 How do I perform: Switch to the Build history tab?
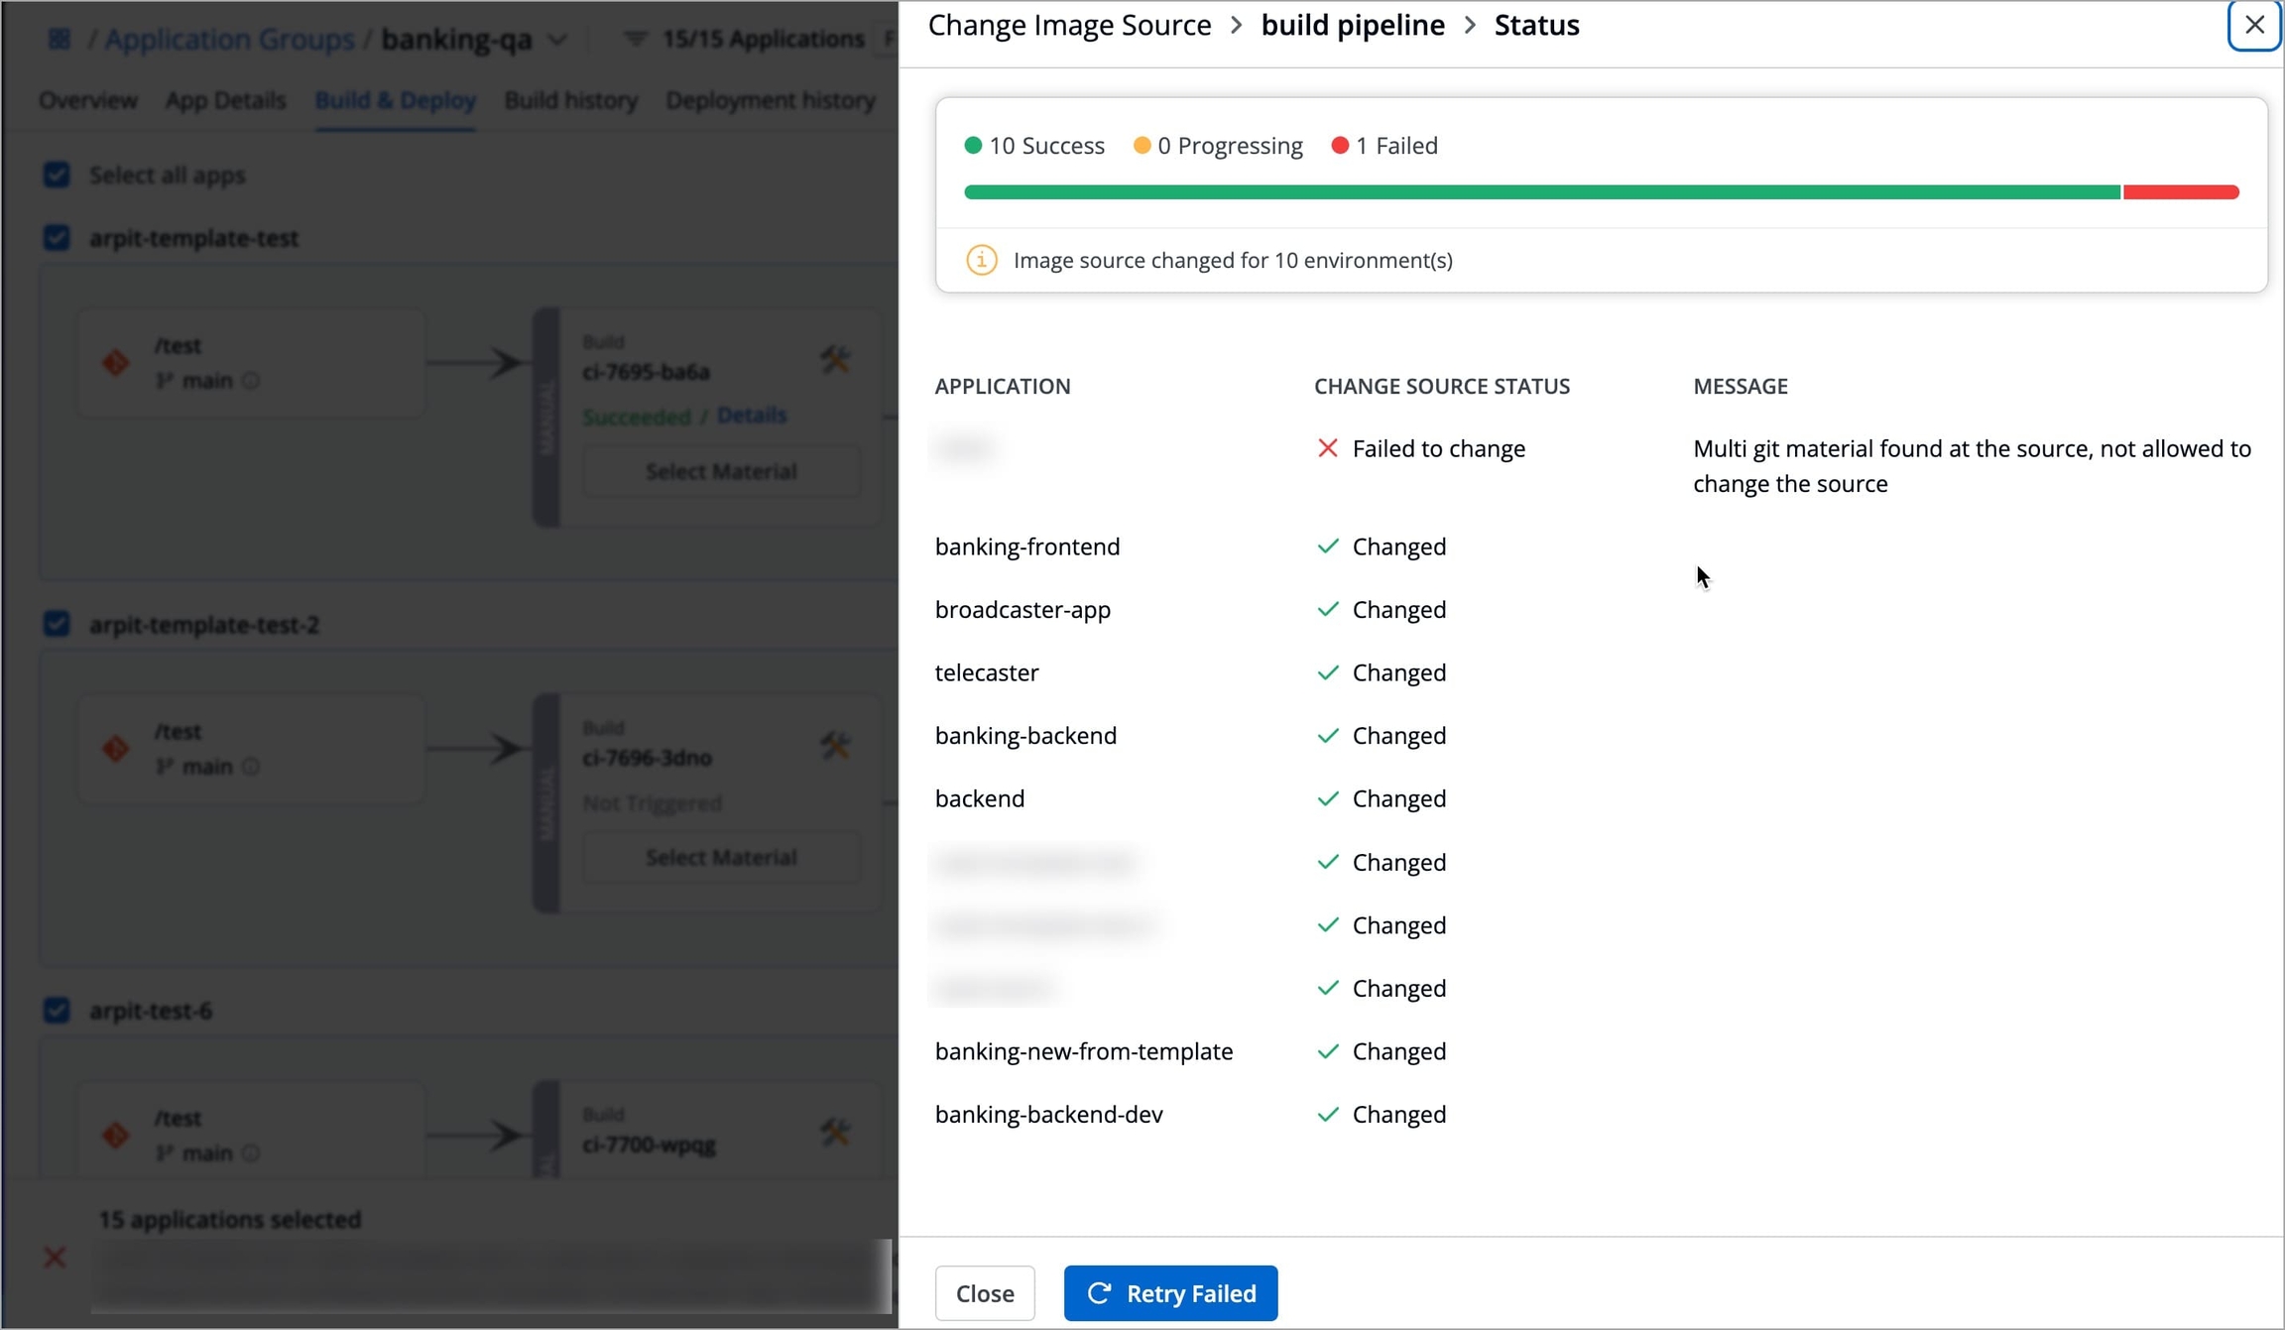[570, 100]
